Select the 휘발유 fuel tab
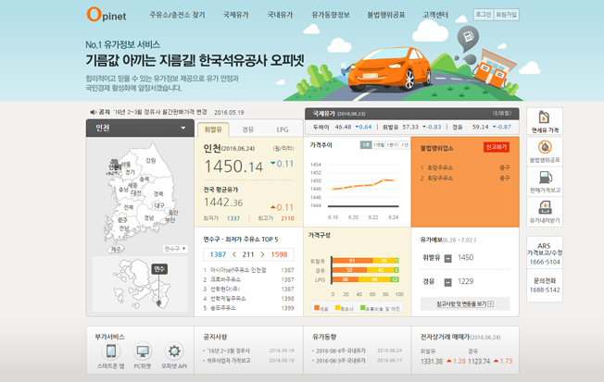 (213, 129)
